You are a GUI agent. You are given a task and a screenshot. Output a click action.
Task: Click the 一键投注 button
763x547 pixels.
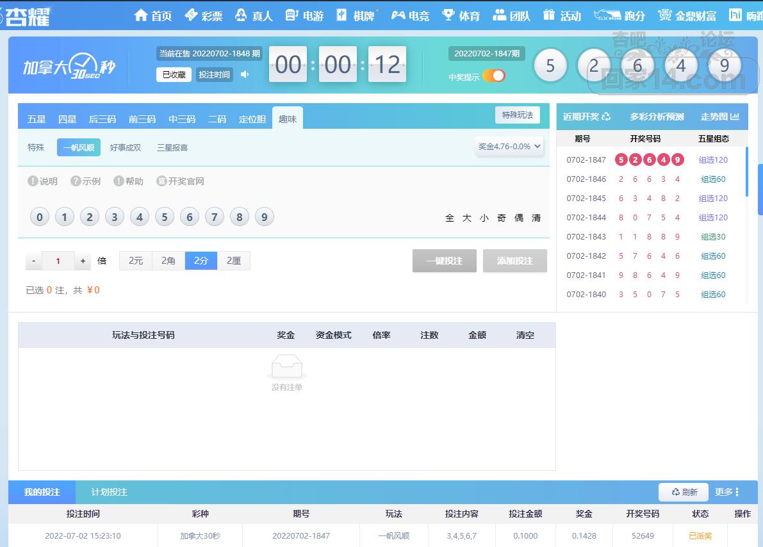[444, 261]
